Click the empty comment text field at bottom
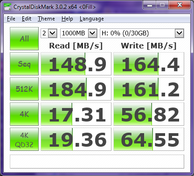 point(97,162)
